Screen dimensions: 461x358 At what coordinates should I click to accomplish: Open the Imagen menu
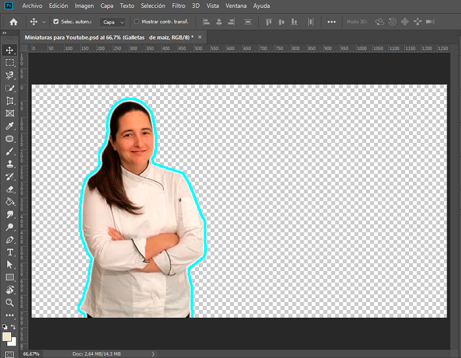(84, 6)
